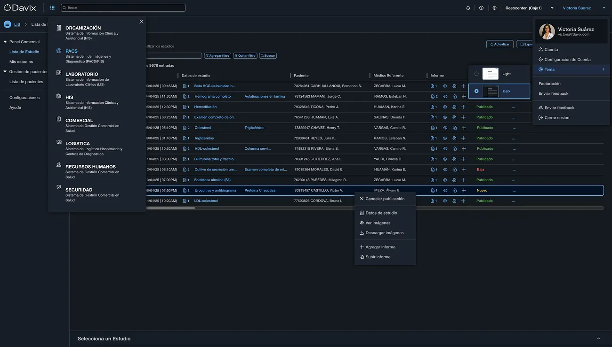Expand the Selecciona un Estudio panel chevron

pyautogui.click(x=598, y=339)
